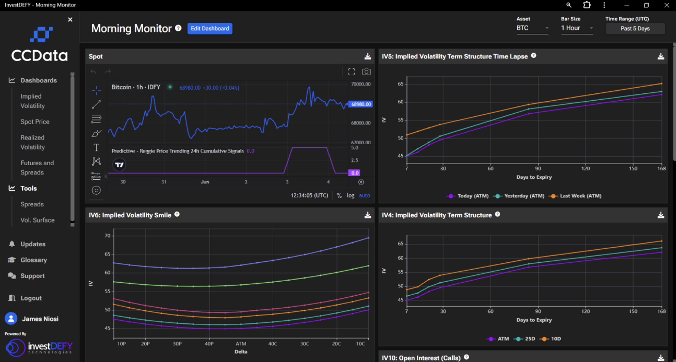This screenshot has height=362, width=676.
Task: Take a chart snapshot with camera icon
Action: click(x=366, y=72)
